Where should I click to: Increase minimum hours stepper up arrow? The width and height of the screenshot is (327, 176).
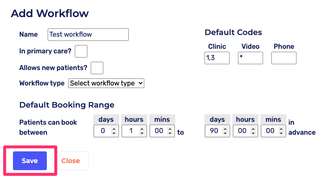pyautogui.click(x=142, y=129)
